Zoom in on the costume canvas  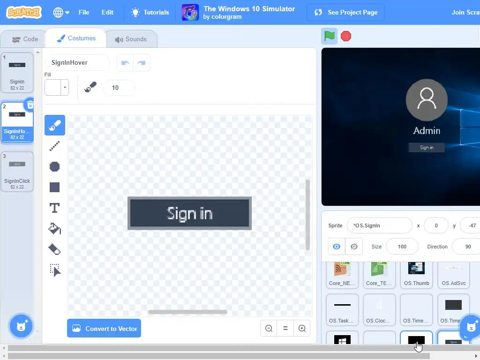tap(302, 329)
